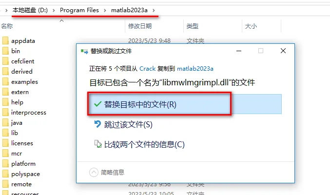This screenshot has height=195, width=330.
Task: Select the licenses folder icon
Action: pyautogui.click(x=5, y=143)
